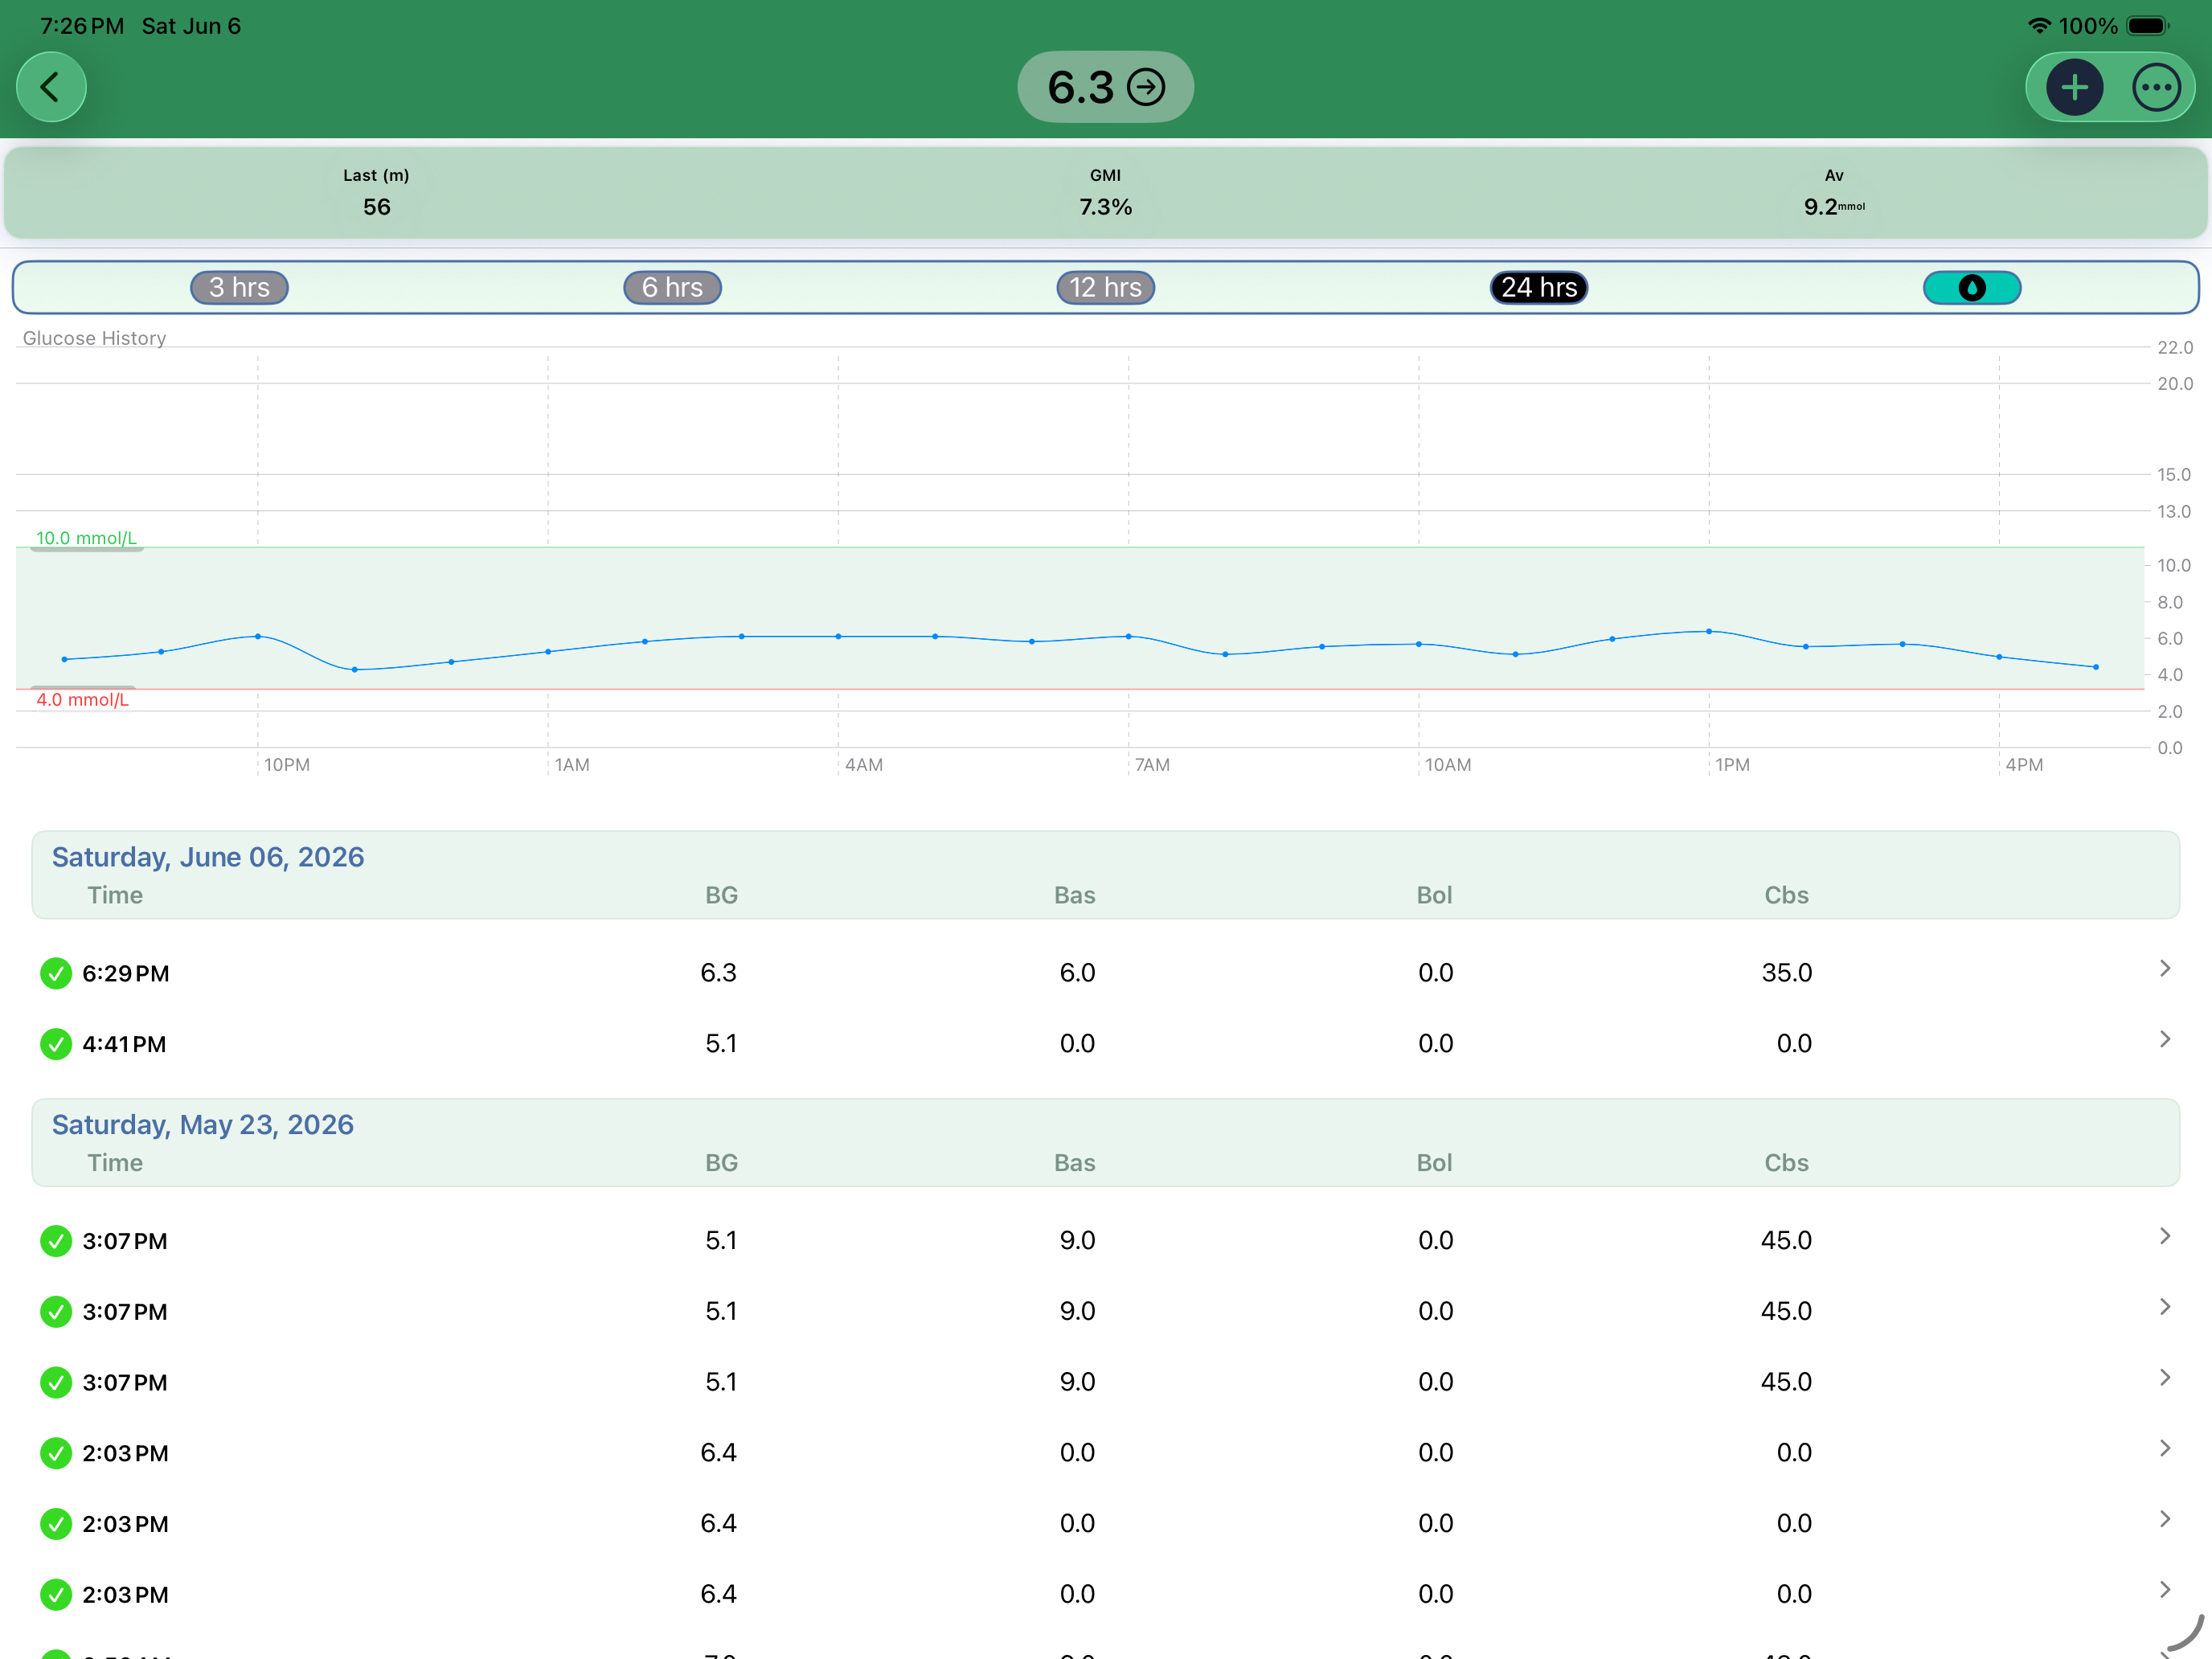Open the three-dots more options menu

2156,88
